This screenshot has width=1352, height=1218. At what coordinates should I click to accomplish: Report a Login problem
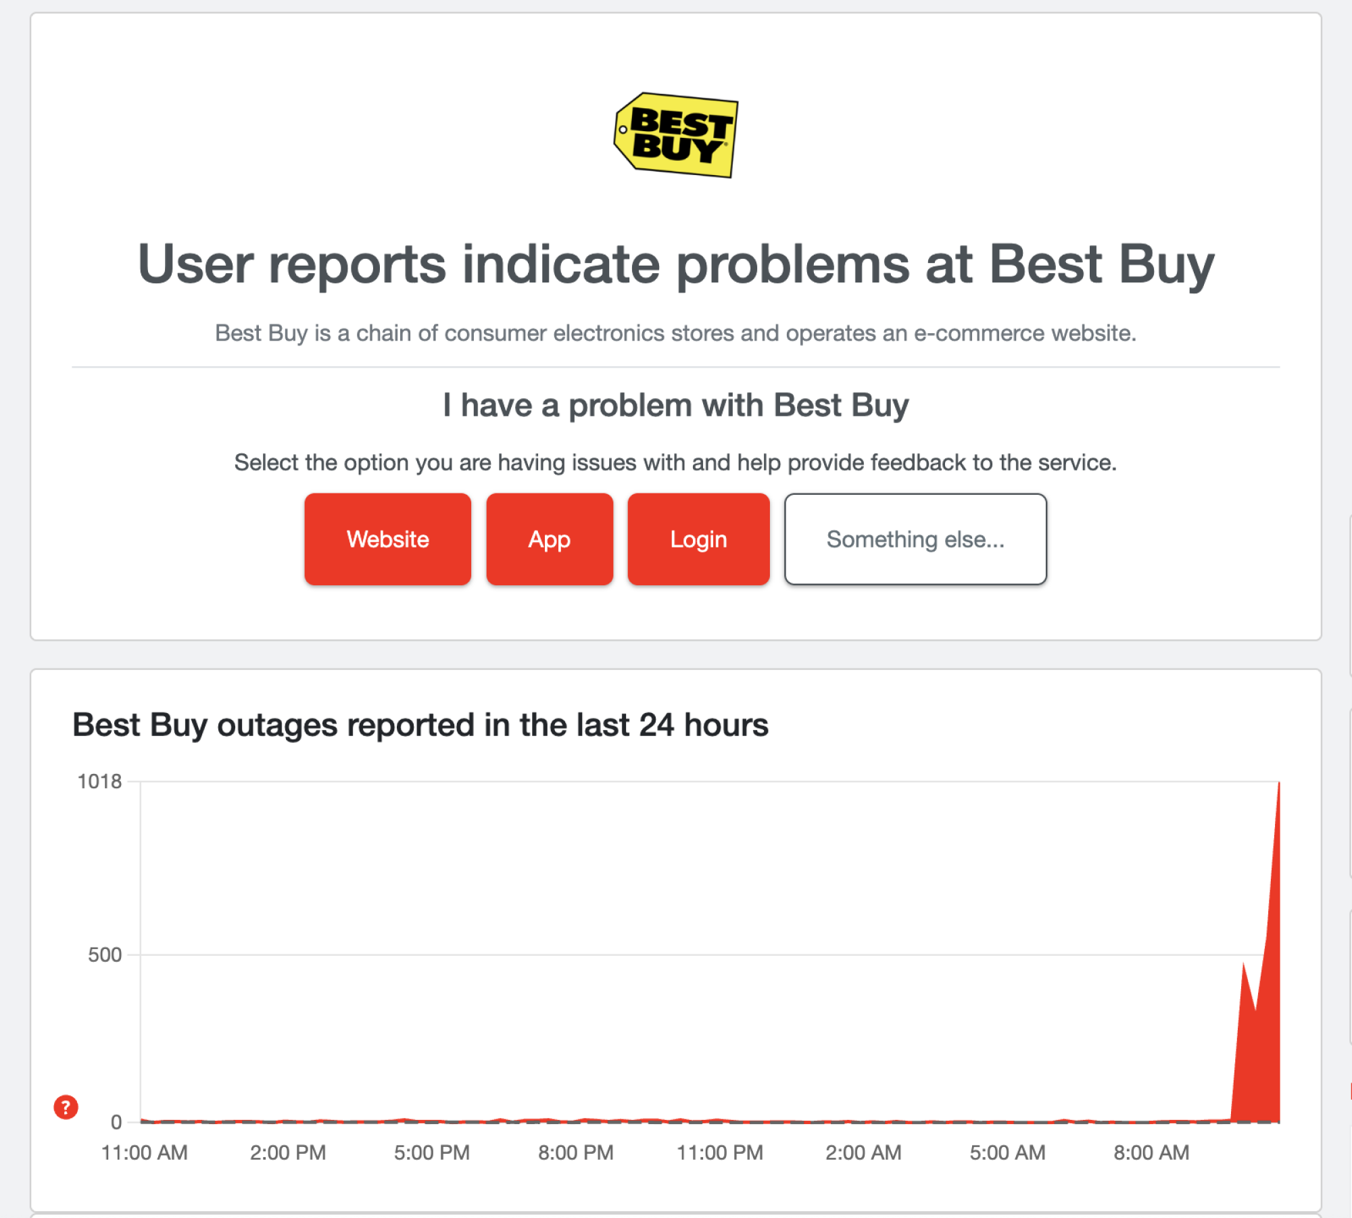click(x=698, y=539)
